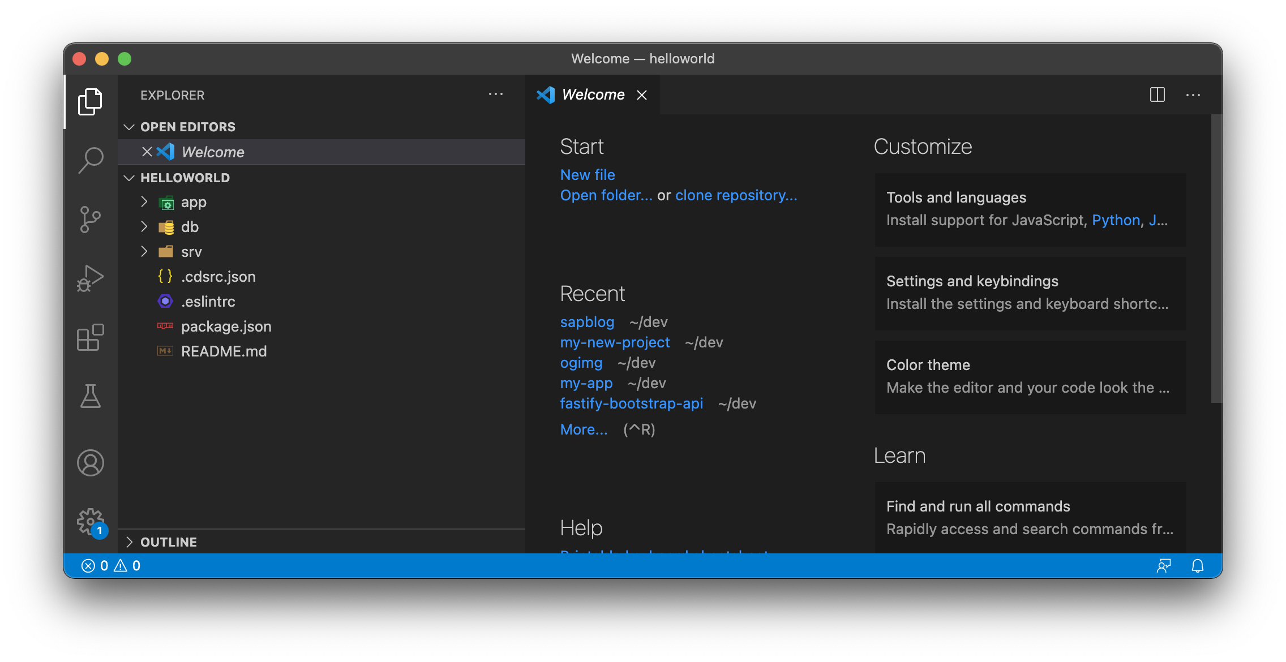Close Welcome in the Open Editors list
This screenshot has width=1286, height=662.
click(x=147, y=152)
